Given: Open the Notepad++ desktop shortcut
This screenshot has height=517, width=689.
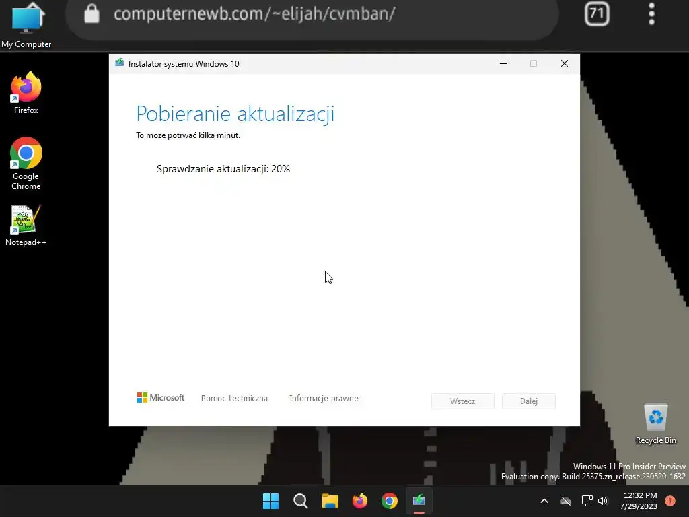Looking at the screenshot, I should 26,225.
